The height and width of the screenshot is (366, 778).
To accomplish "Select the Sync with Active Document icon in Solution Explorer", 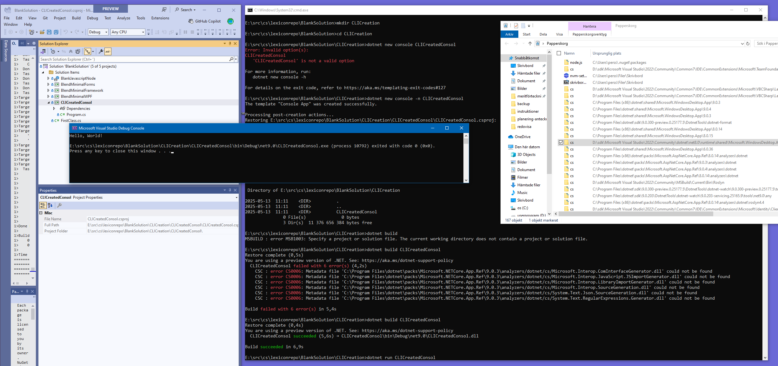I will pyautogui.click(x=63, y=51).
